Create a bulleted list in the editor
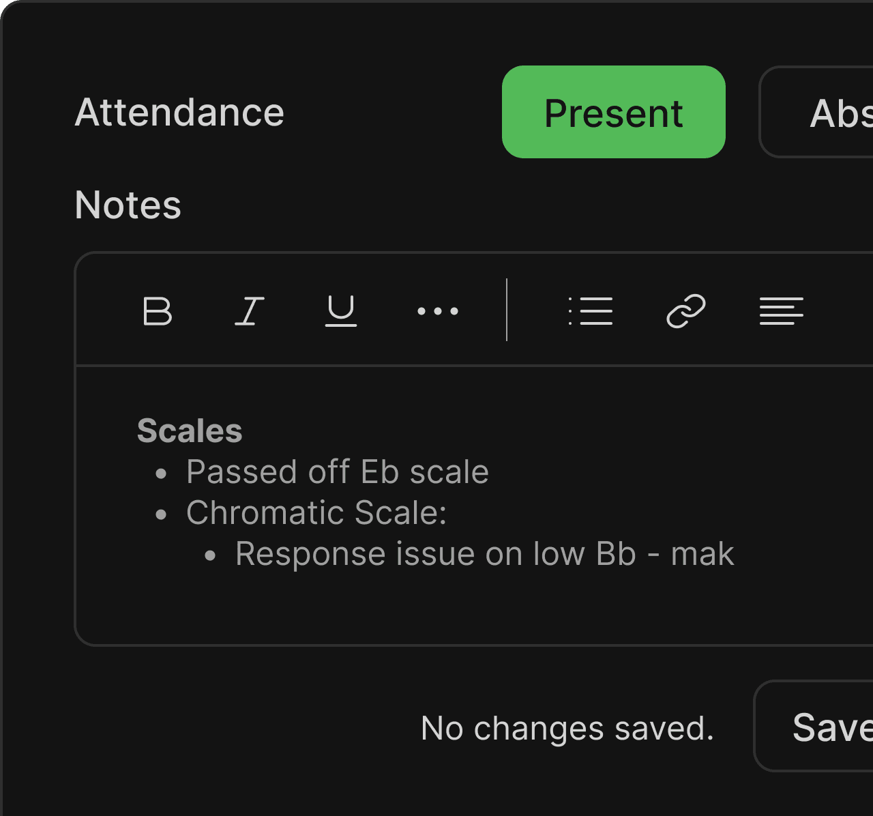This screenshot has height=816, width=873. tap(591, 311)
